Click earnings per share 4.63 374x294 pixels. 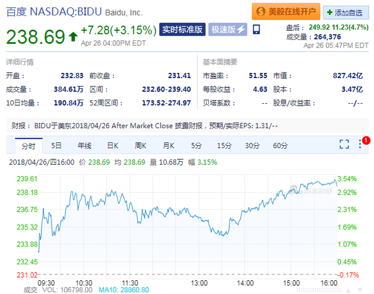pyautogui.click(x=260, y=90)
